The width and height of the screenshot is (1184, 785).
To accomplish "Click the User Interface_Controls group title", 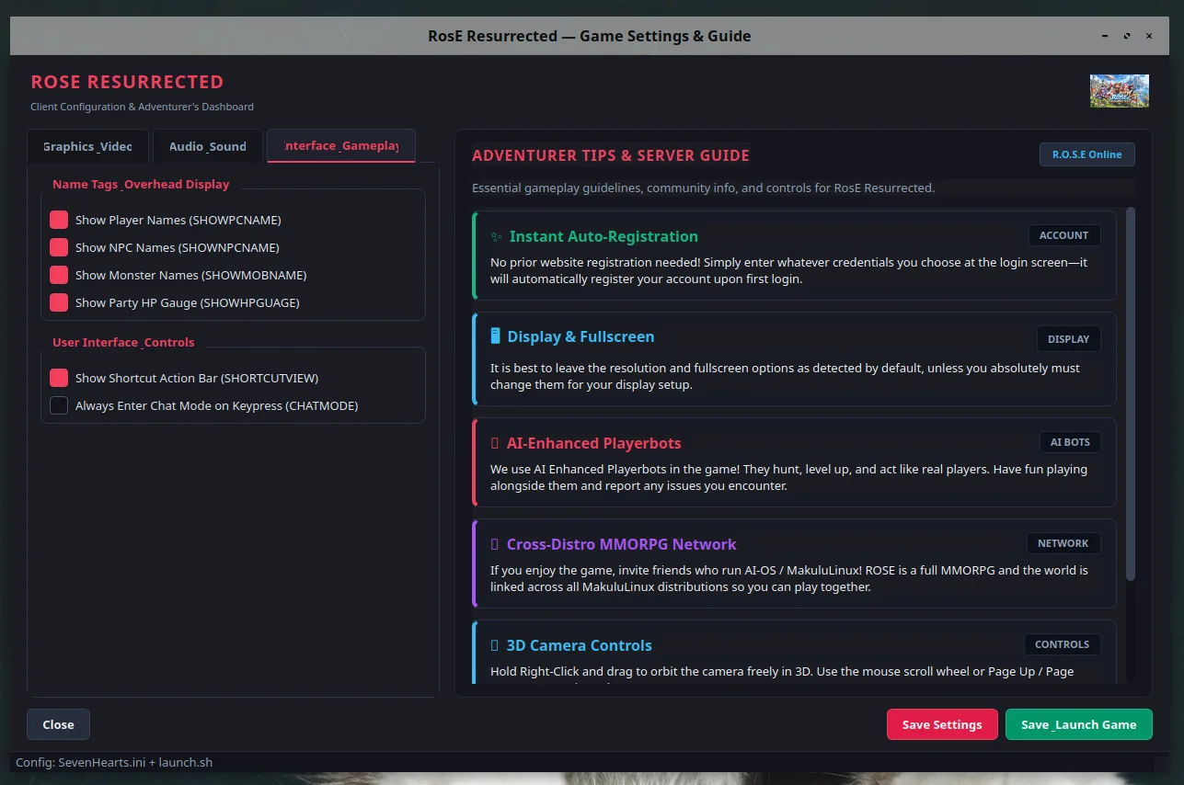I will click(123, 342).
